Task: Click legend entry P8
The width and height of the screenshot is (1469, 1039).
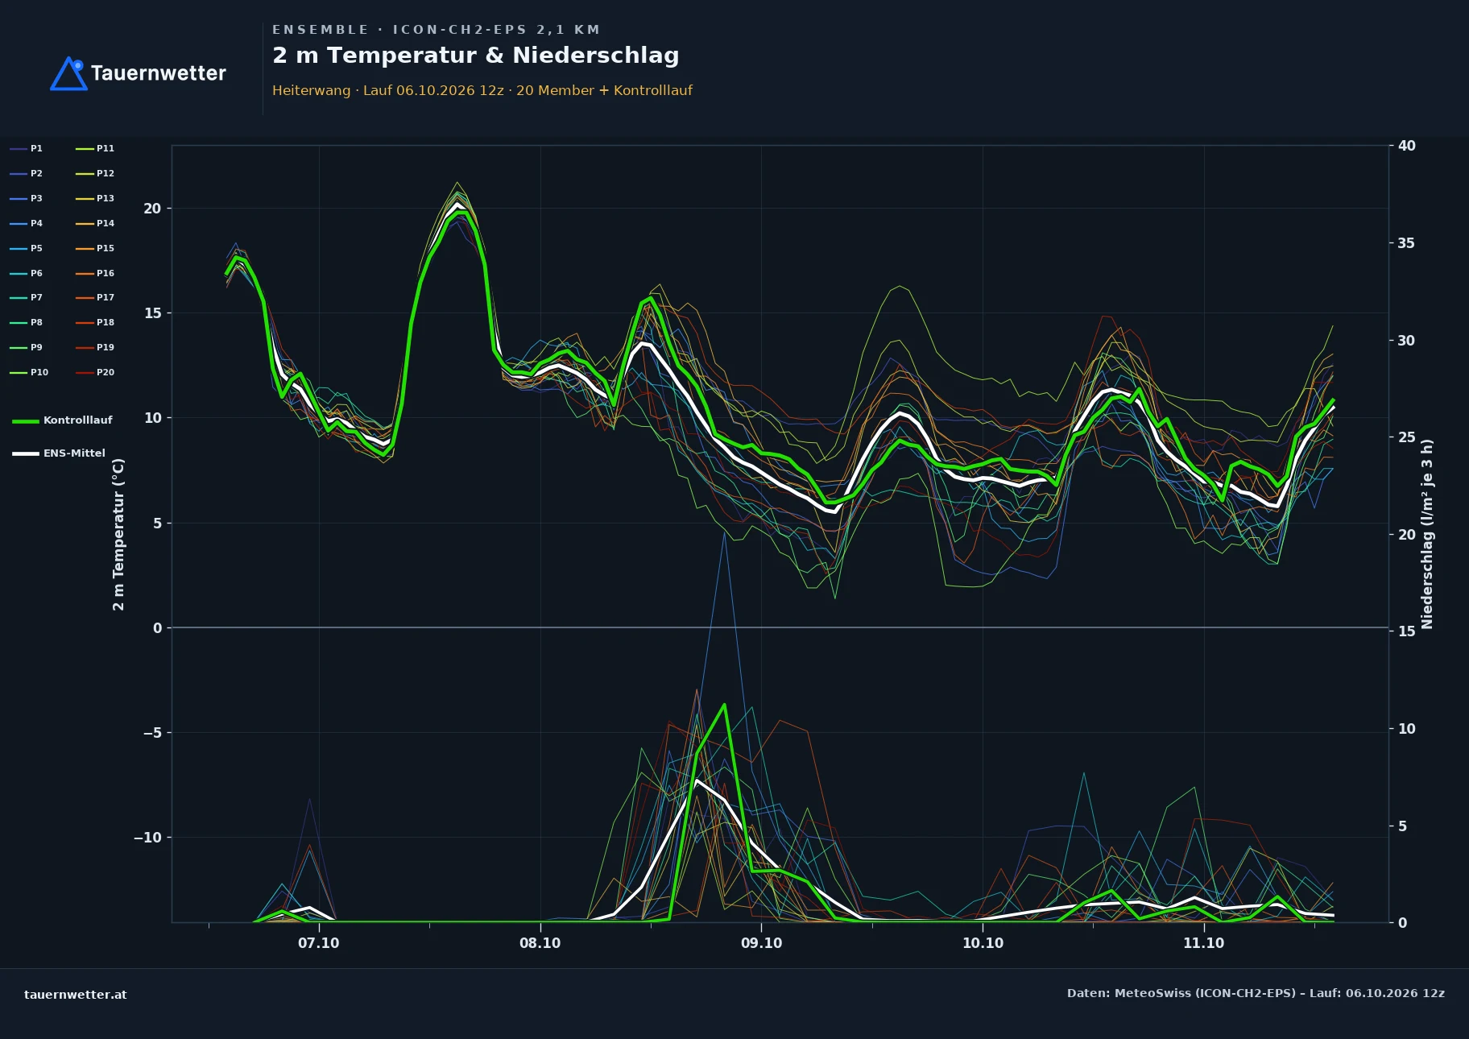Action: click(26, 322)
